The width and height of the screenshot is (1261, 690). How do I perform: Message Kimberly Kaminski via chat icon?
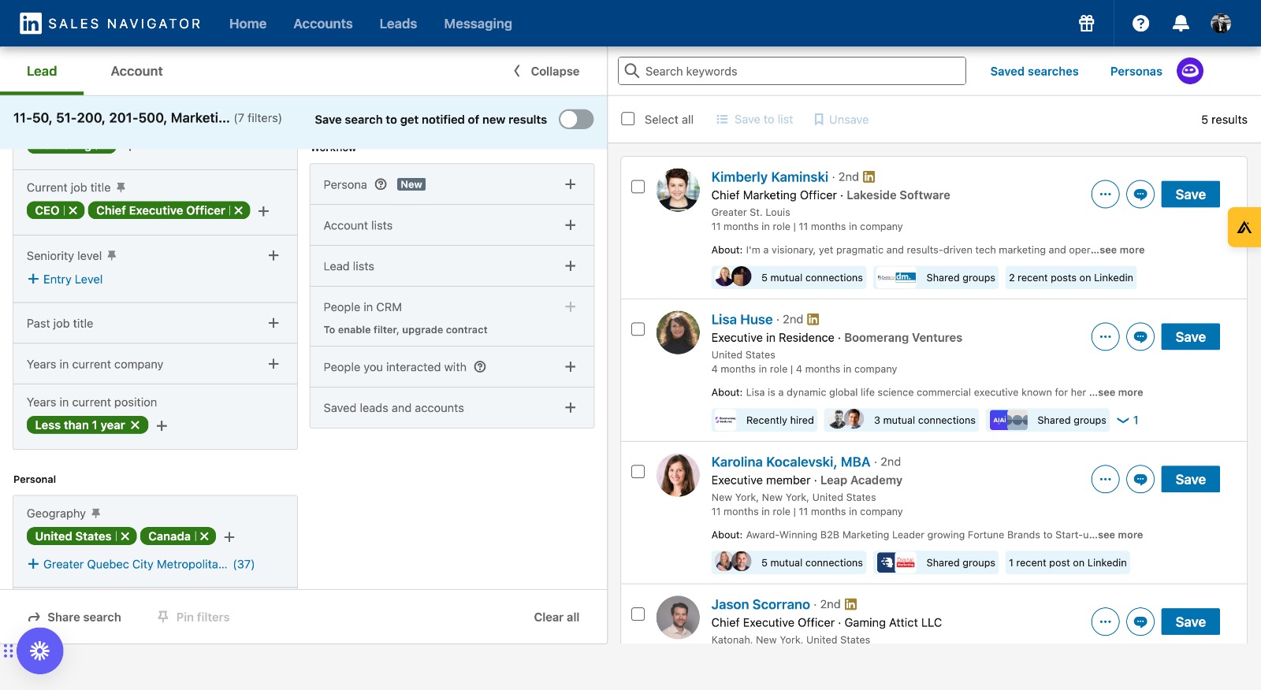[1140, 195]
